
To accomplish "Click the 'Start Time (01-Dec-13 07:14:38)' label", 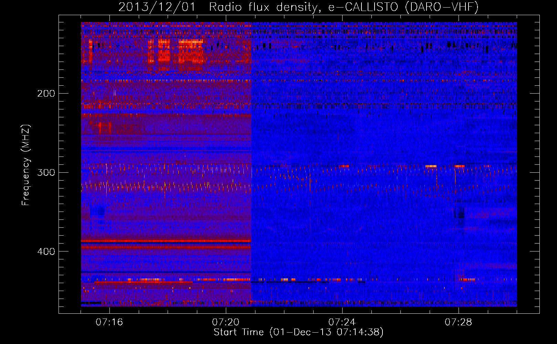I will [298, 332].
